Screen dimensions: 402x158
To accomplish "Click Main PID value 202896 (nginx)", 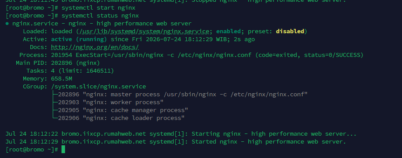I will coord(76,63).
